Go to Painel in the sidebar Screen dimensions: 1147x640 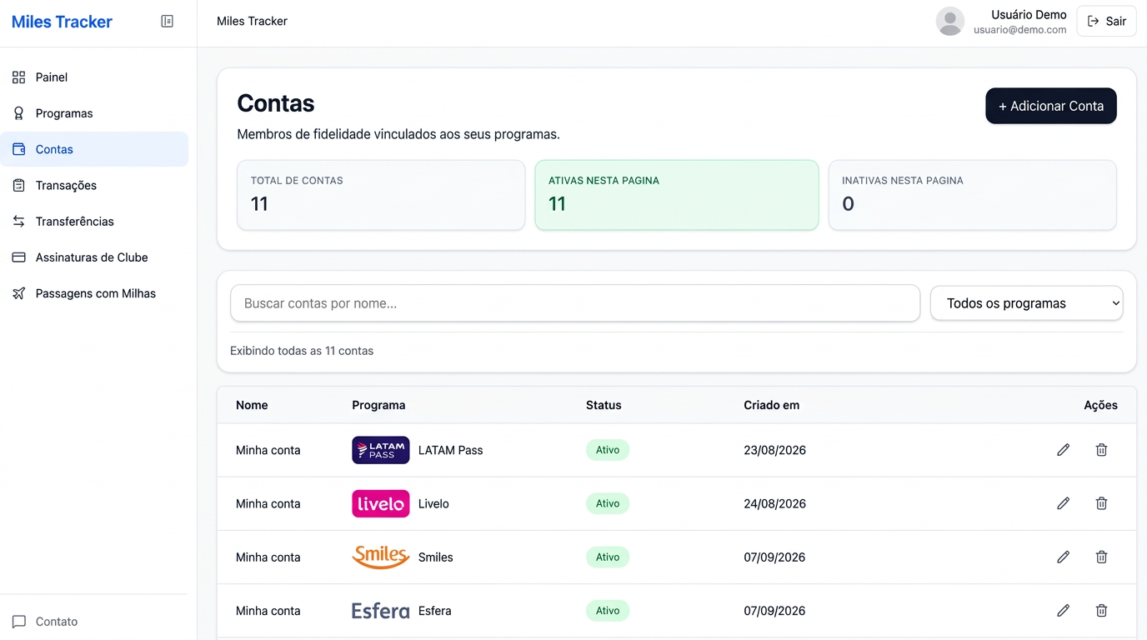(94, 77)
